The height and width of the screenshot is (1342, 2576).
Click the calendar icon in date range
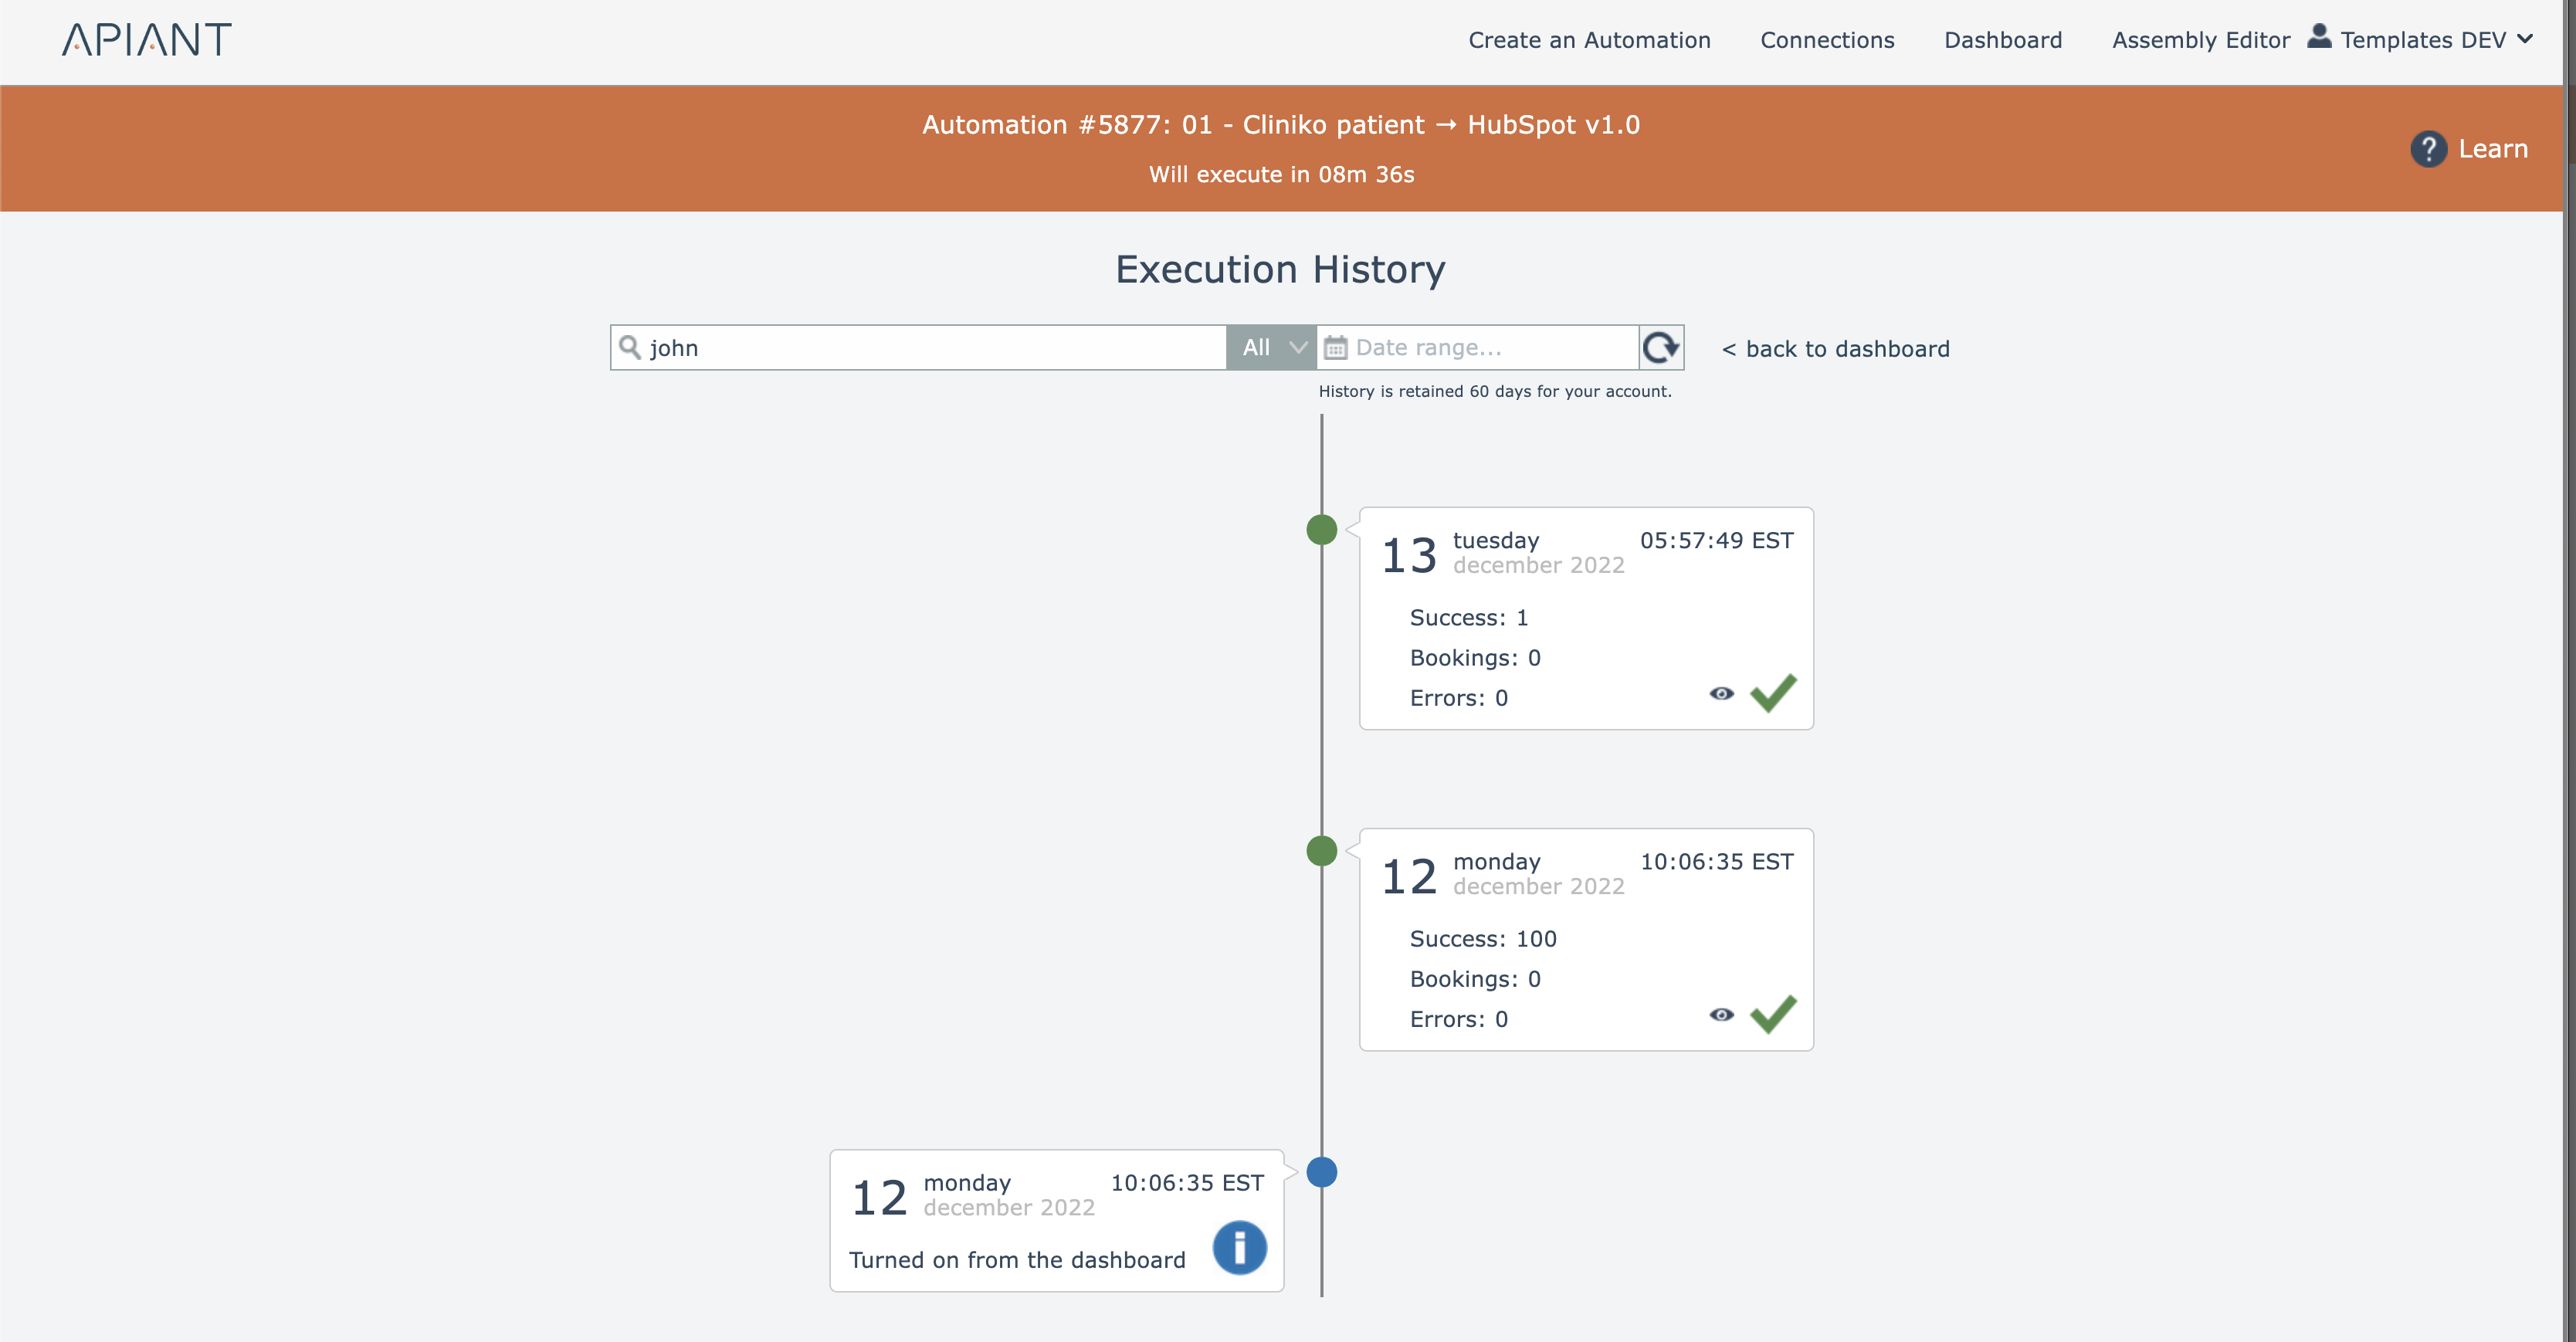point(1335,348)
